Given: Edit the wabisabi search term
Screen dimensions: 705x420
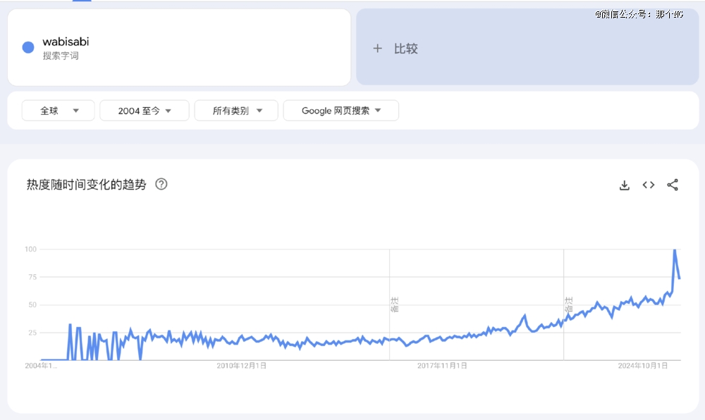Looking at the screenshot, I should point(66,42).
